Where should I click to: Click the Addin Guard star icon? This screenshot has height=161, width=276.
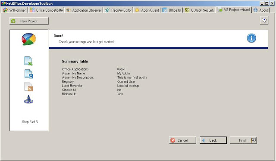click(x=137, y=10)
